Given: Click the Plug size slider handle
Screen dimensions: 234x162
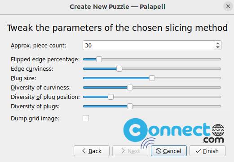Looking at the screenshot, I should [x=152, y=78].
